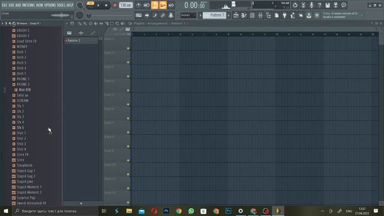Click the main pitch knob
Screen dimensions: 384x216
point(80,15)
